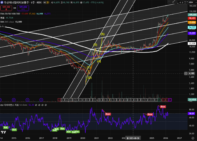Click the alert icon beside the 4,180 label
The image size is (197, 141).
(x=186, y=73)
